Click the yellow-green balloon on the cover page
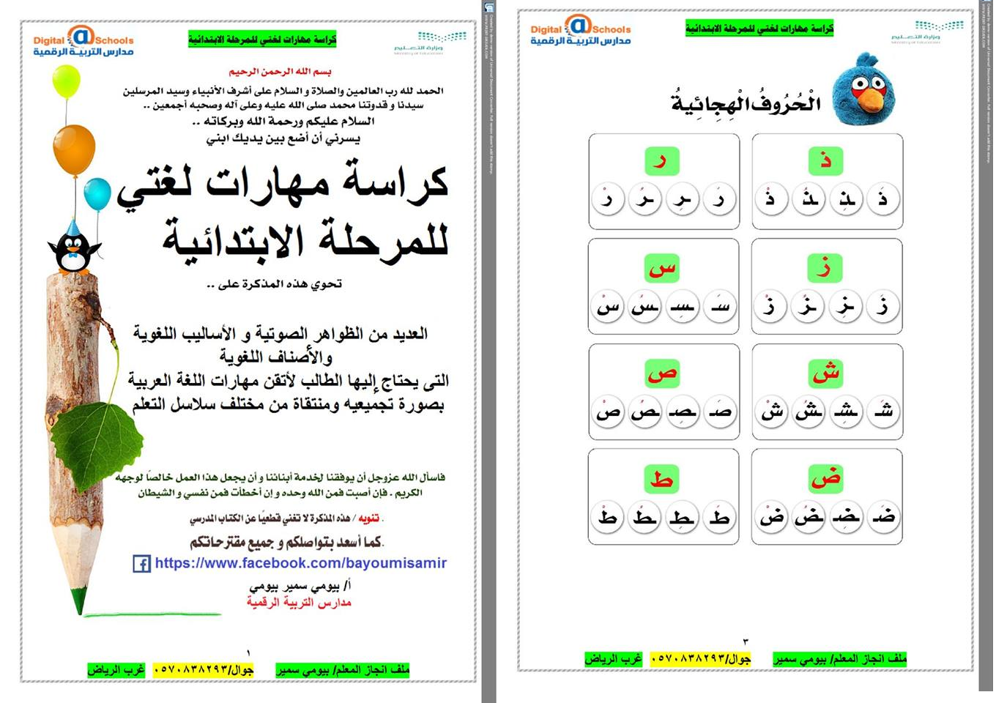This screenshot has width=996, height=703. [x=66, y=81]
